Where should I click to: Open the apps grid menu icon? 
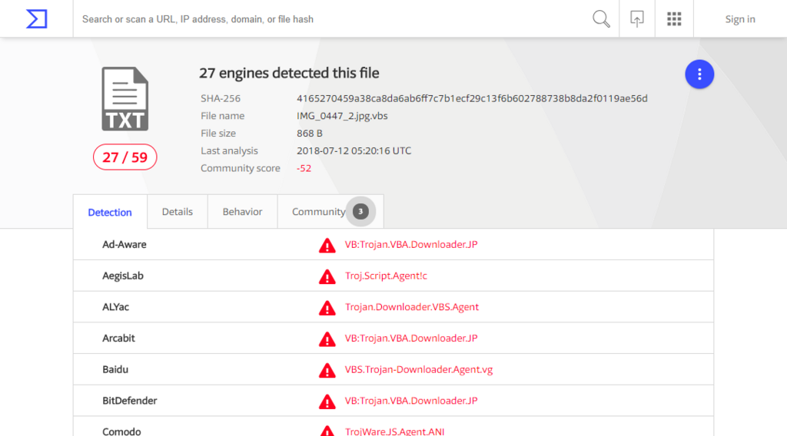[674, 19]
